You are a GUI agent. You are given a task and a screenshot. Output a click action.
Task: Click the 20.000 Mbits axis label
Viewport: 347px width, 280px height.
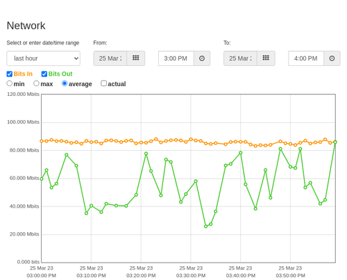click(x=24, y=234)
